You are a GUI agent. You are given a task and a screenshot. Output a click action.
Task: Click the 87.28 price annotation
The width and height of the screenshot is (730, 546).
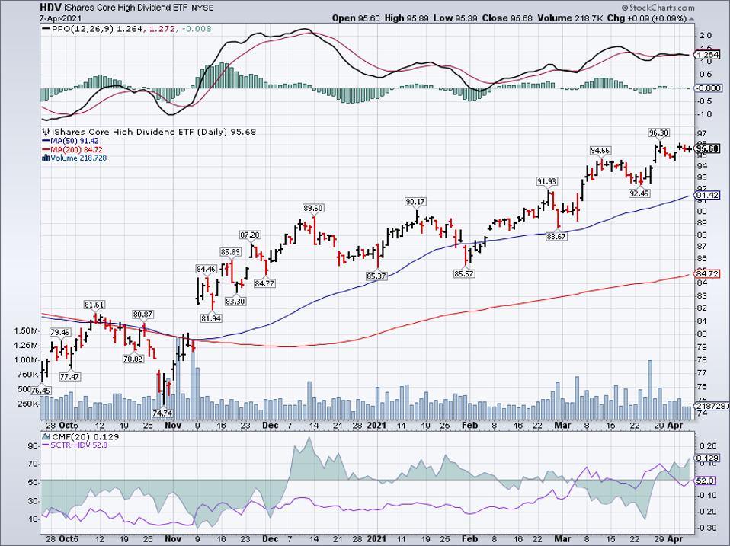coord(250,235)
